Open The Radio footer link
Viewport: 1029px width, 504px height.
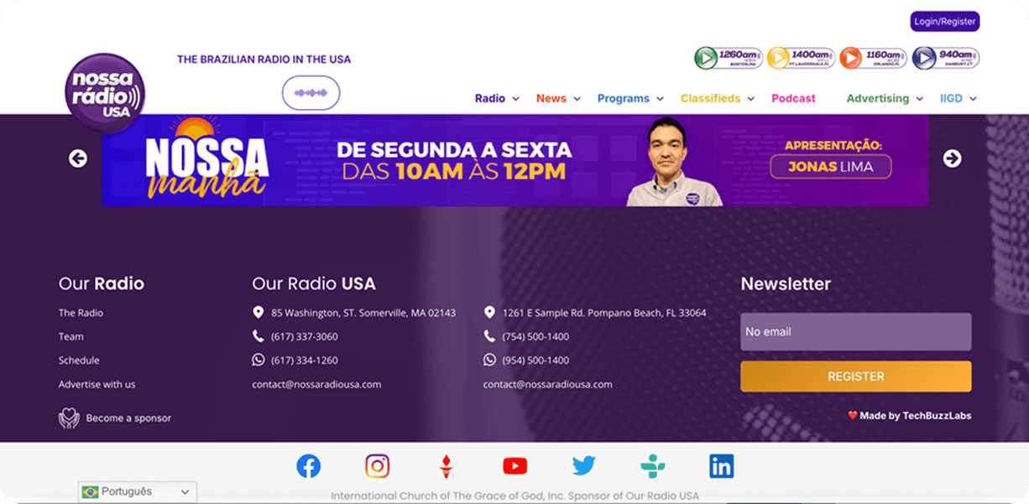click(x=81, y=313)
